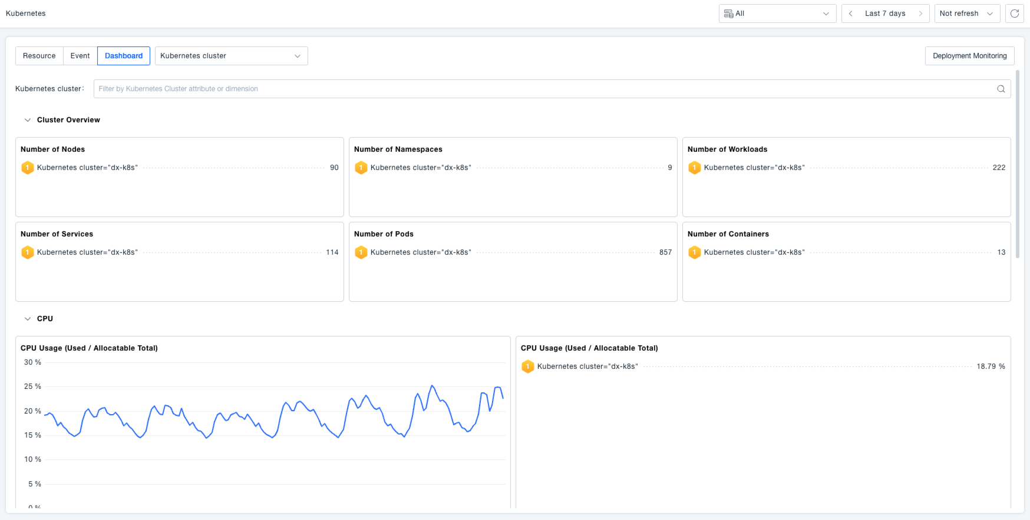
Task: Click hexagon badge in CPU Usage list panel
Action: point(528,366)
